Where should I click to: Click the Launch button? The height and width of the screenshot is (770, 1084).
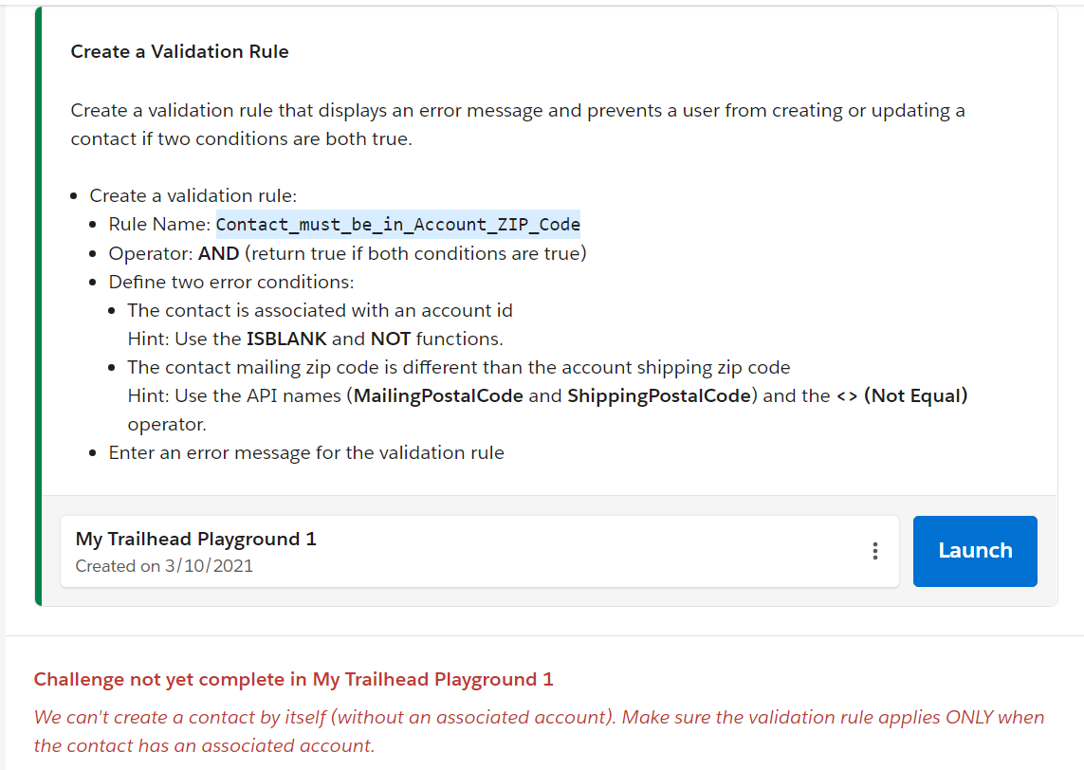975,551
